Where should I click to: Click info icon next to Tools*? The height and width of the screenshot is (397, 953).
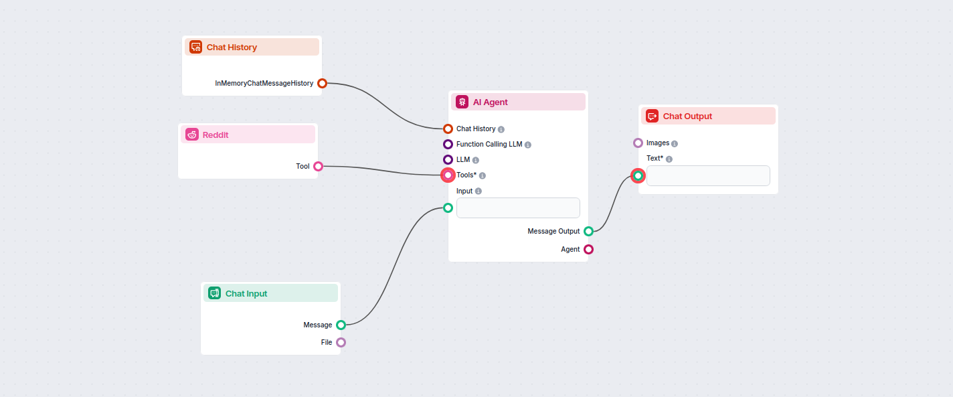(x=483, y=175)
